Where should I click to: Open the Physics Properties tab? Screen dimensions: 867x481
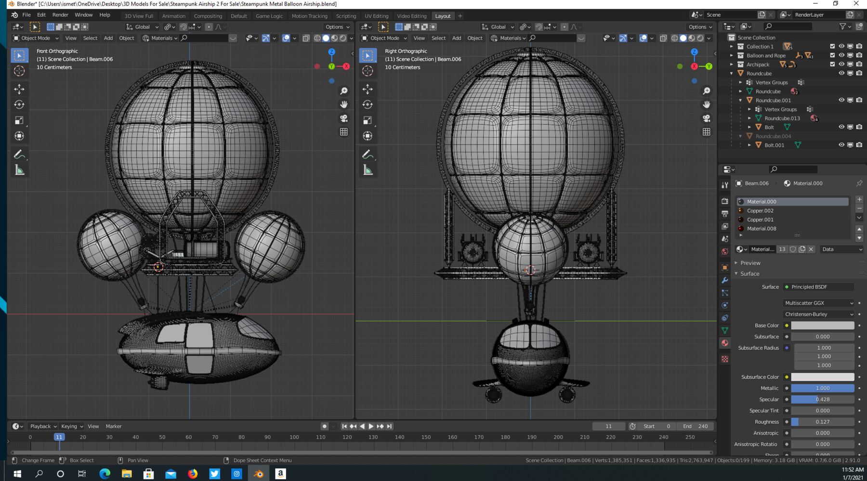pos(725,305)
